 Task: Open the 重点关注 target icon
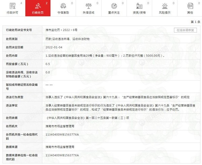pos(114,6)
